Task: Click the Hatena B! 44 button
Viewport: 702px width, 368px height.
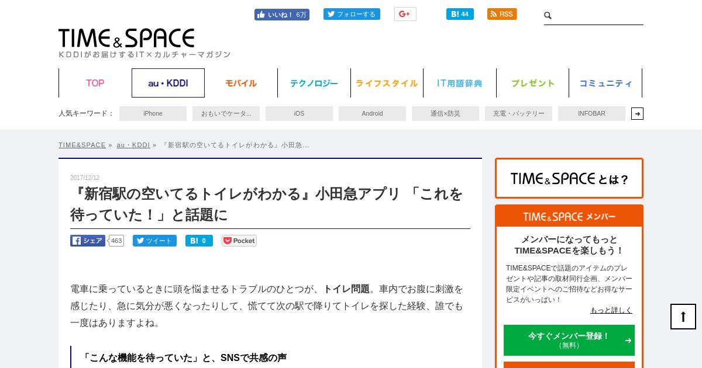Action: click(x=460, y=14)
